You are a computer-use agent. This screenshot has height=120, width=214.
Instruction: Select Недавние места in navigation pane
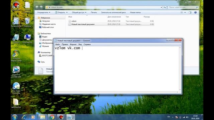pyautogui.click(x=49, y=24)
